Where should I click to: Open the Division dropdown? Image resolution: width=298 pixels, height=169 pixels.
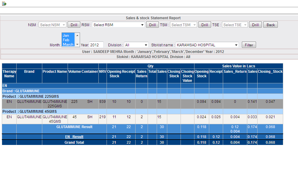136,45
